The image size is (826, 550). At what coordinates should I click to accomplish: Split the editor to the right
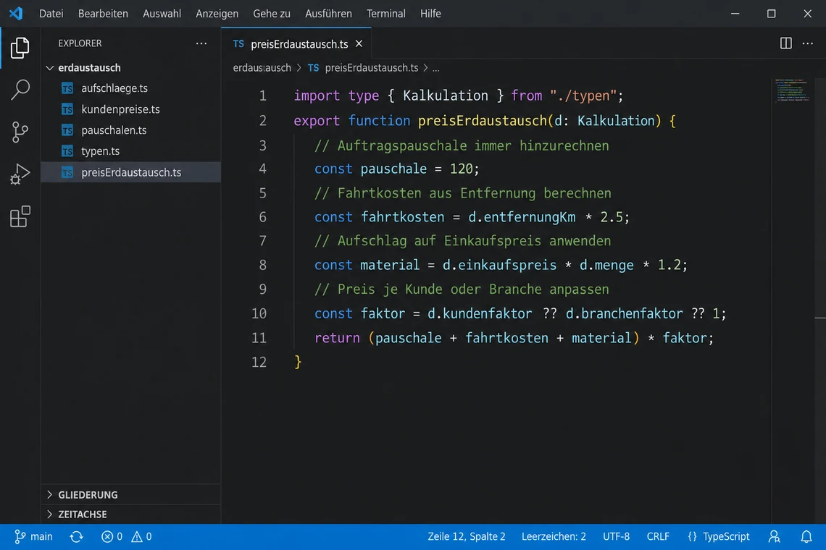click(x=785, y=43)
